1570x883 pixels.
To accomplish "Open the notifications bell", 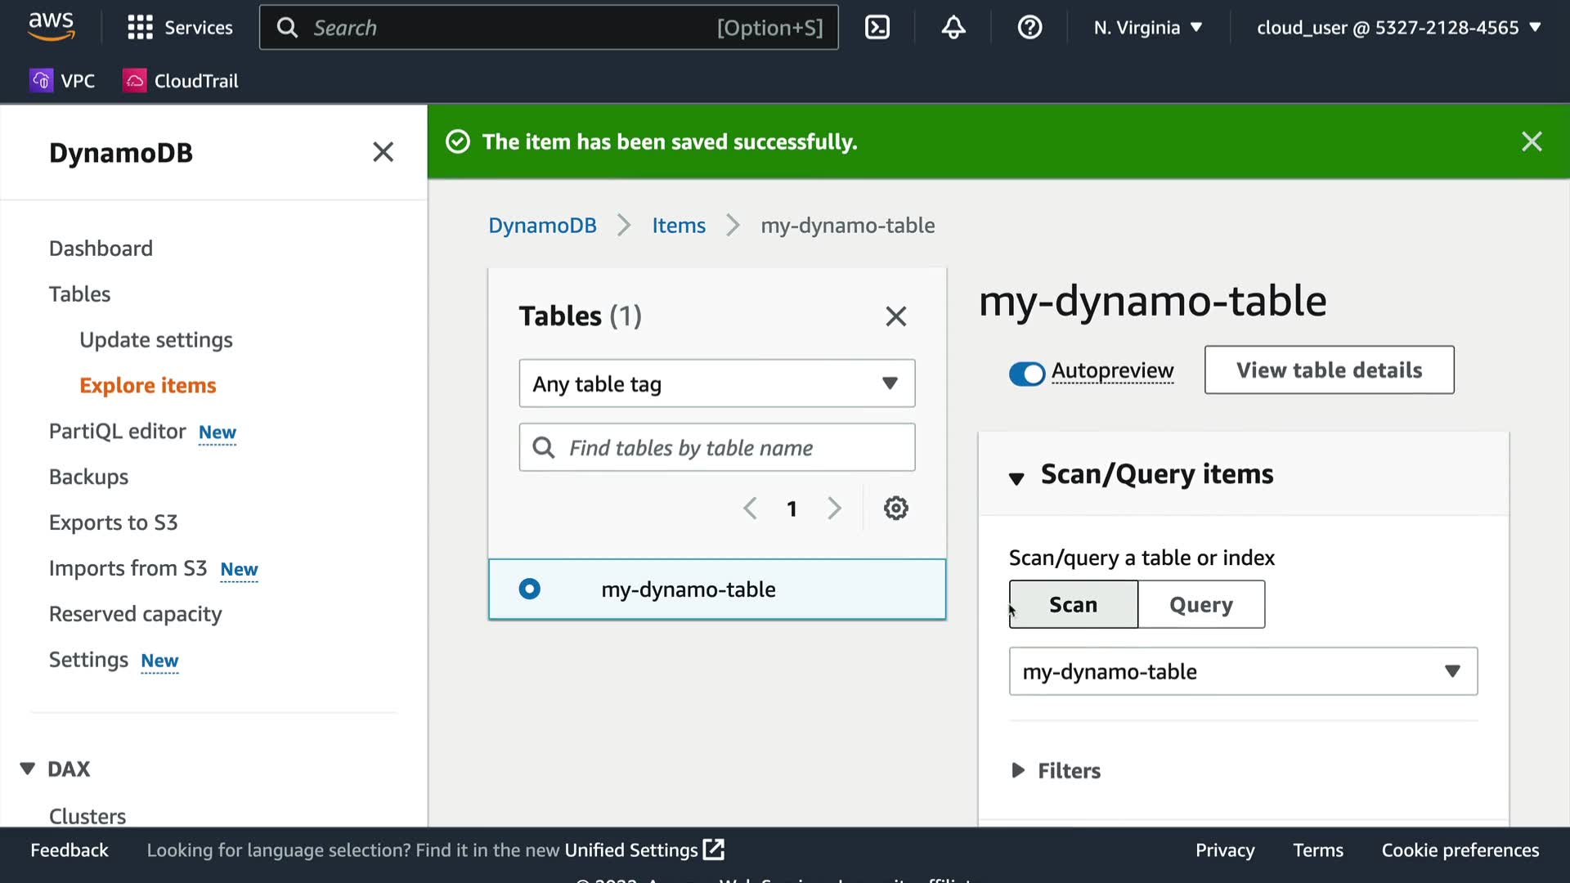I will [x=953, y=28].
